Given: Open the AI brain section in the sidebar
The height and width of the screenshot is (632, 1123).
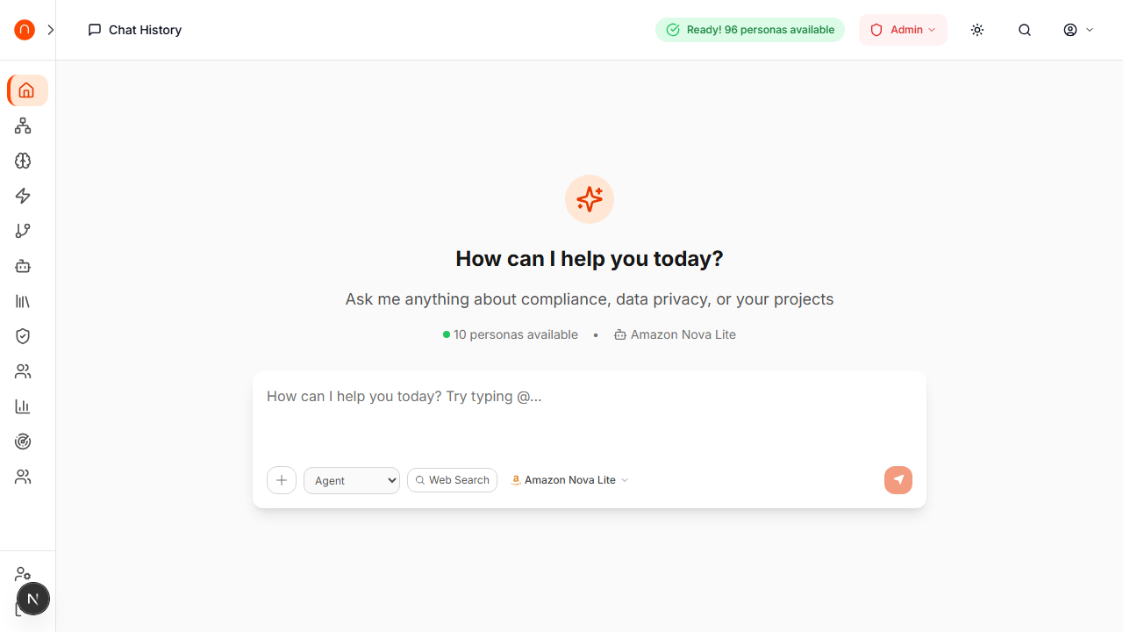Looking at the screenshot, I should 23,161.
